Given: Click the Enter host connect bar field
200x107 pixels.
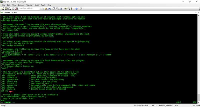Looking at the screenshot, I should coord(29,8).
